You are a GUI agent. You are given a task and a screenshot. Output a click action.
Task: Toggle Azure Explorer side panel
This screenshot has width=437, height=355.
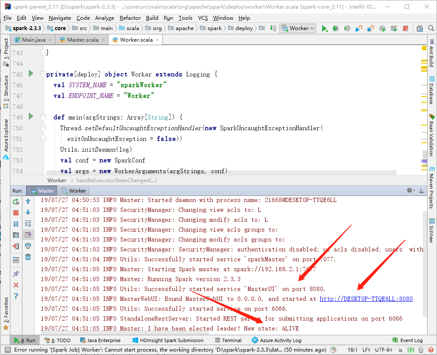tap(6, 139)
